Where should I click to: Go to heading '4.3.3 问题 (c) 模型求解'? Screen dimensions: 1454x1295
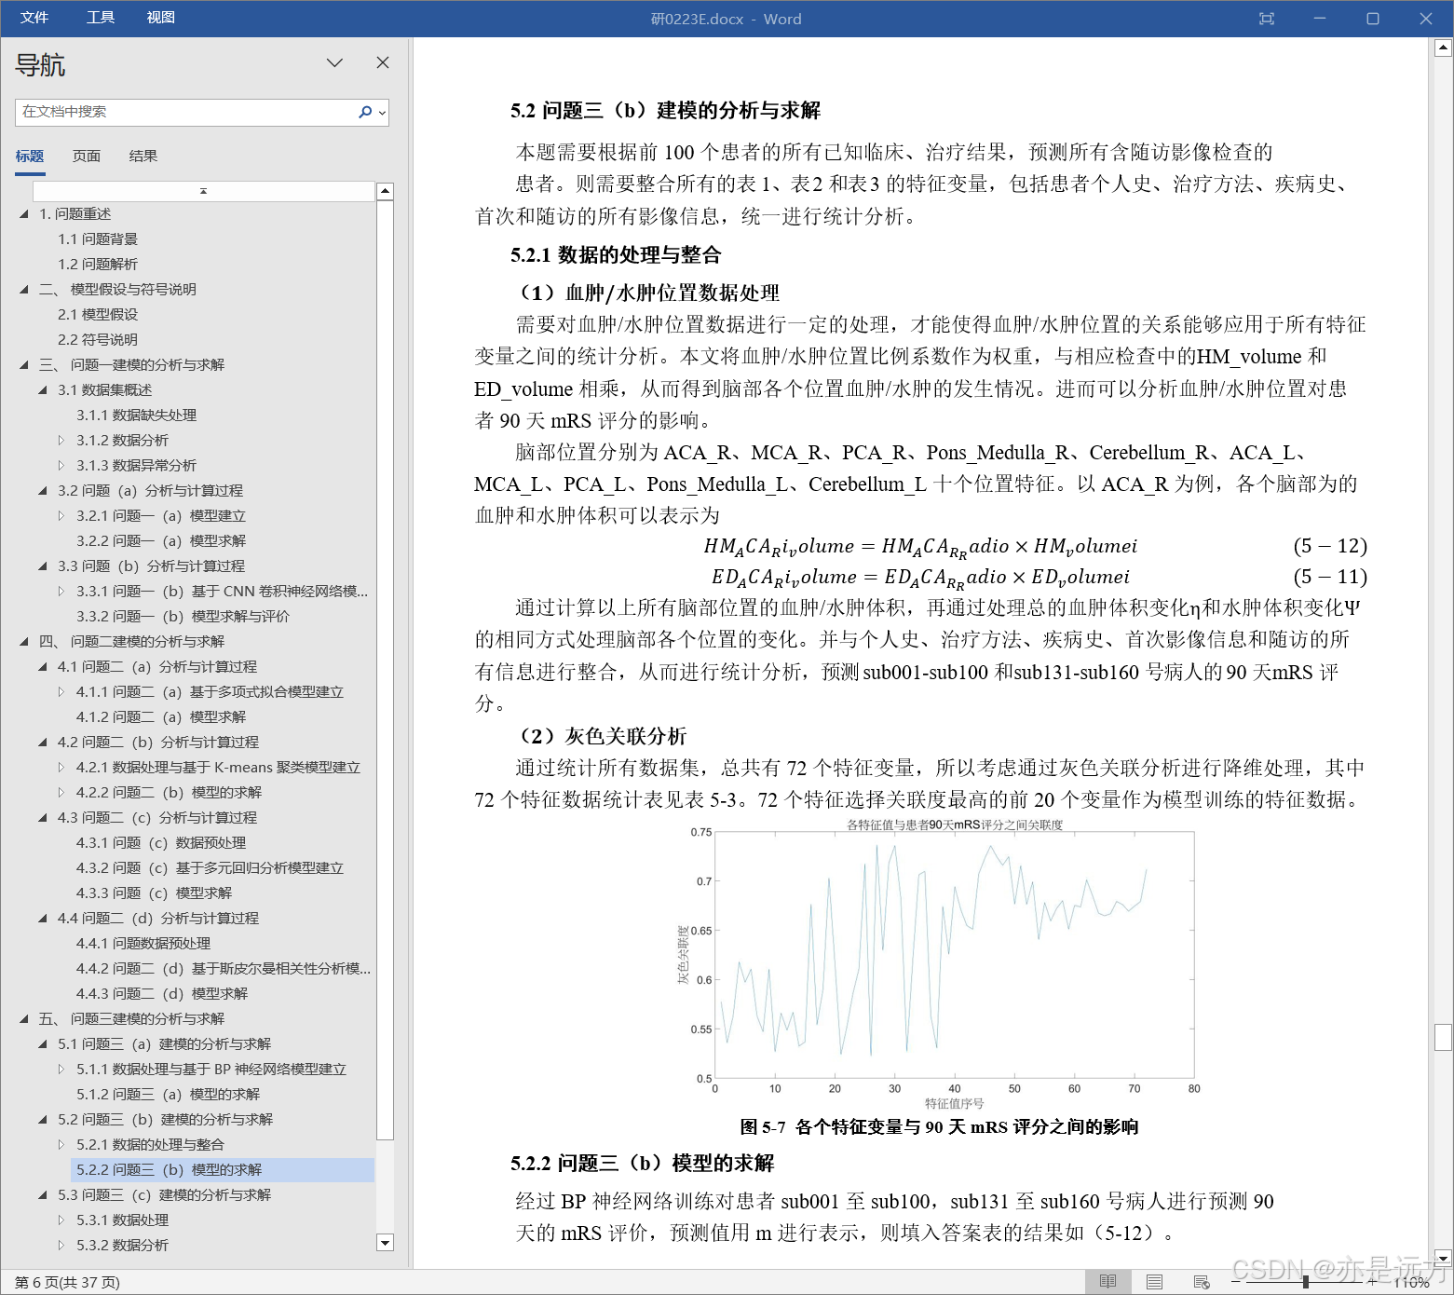point(154,893)
